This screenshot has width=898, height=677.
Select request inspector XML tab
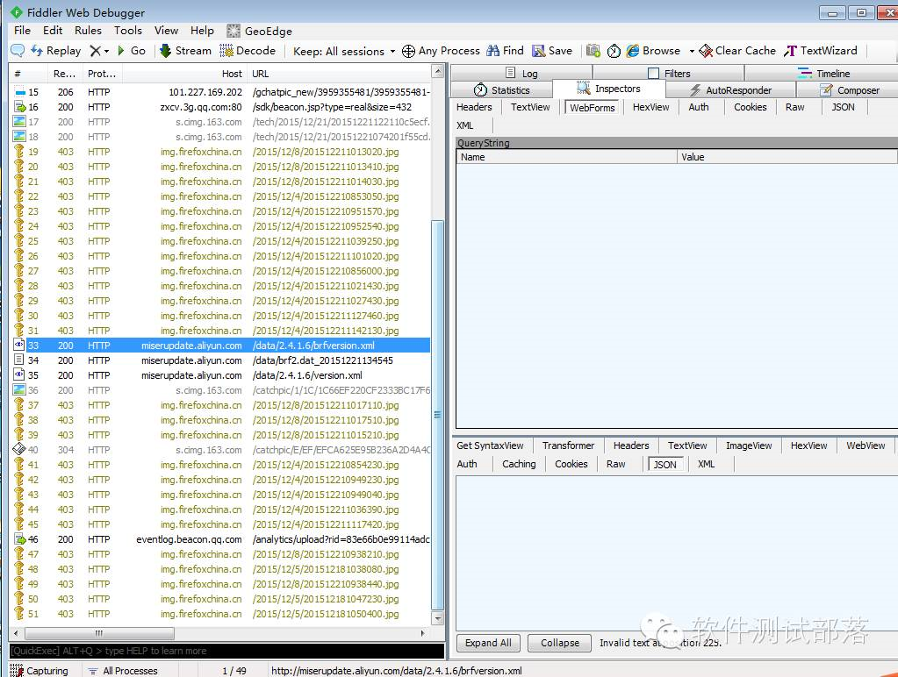(465, 125)
